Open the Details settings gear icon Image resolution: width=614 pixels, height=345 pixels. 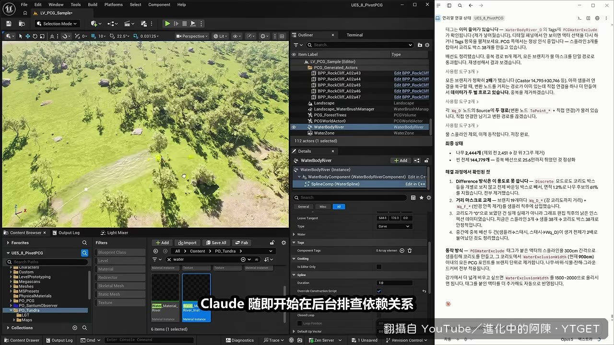click(x=428, y=197)
